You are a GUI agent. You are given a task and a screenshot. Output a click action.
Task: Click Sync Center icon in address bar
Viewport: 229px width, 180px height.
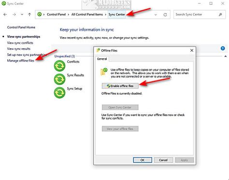(40, 15)
